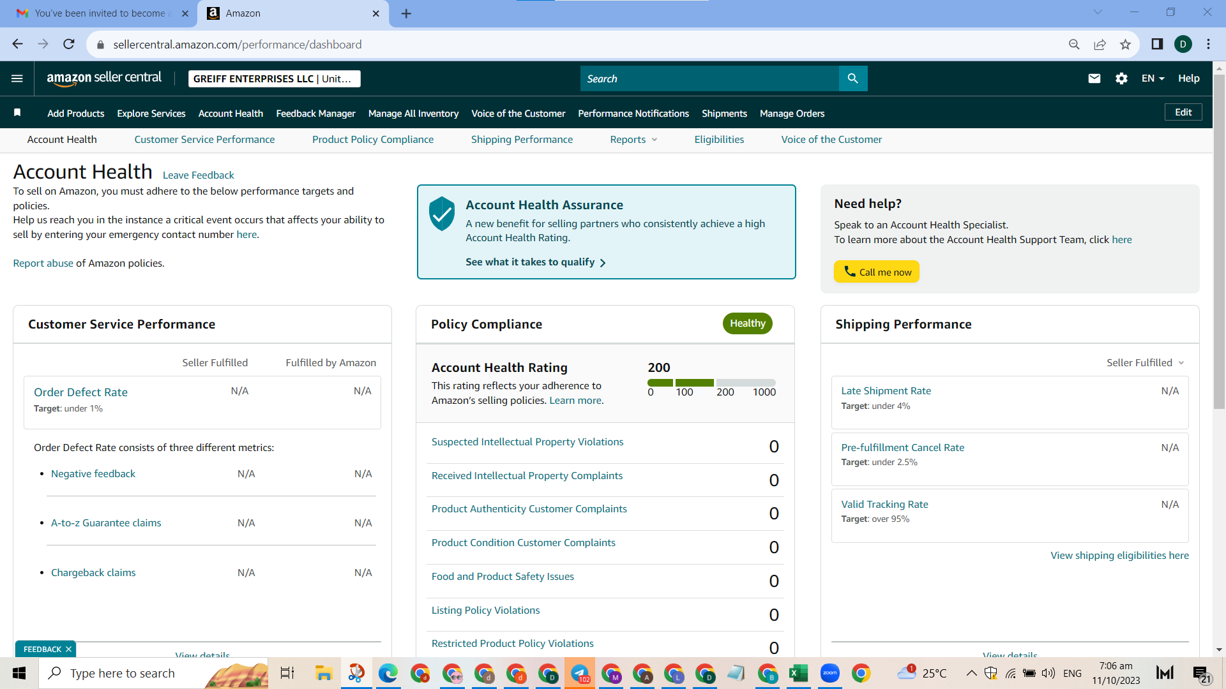1226x689 pixels.
Task: Click the Call me now button
Action: 876,272
